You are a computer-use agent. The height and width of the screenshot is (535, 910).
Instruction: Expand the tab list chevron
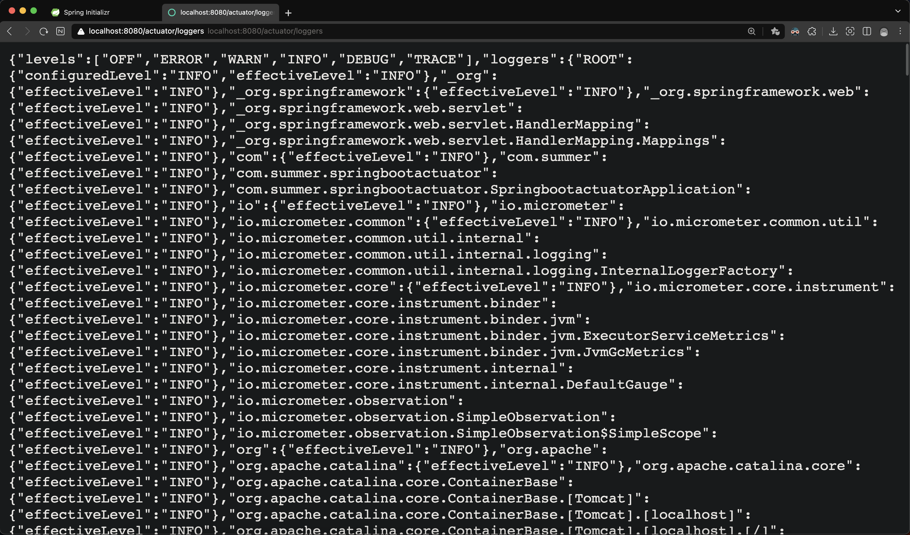(898, 11)
